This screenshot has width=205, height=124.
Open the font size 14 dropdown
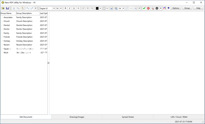click(61, 8)
